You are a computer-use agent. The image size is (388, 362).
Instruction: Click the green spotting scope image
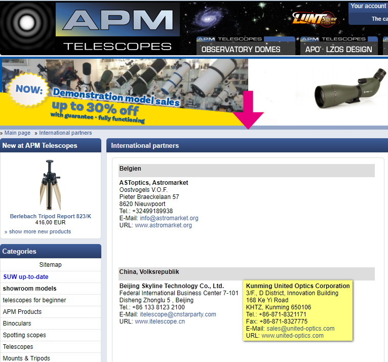pos(350,89)
